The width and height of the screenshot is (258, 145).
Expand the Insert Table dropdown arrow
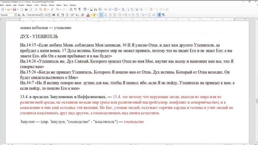(88, 9)
